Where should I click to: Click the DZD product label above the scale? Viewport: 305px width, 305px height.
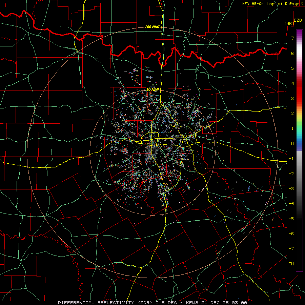[x=298, y=20]
